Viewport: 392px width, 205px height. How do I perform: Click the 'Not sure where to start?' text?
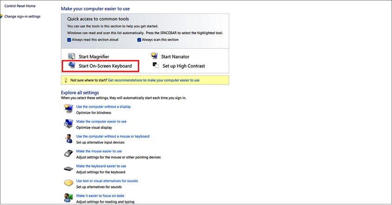[x=89, y=80]
